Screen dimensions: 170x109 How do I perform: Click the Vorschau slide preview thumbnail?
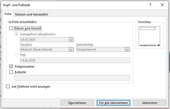tap(149, 36)
